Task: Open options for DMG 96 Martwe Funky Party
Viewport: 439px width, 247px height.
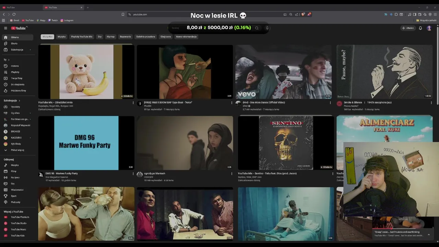Action: coord(133,174)
